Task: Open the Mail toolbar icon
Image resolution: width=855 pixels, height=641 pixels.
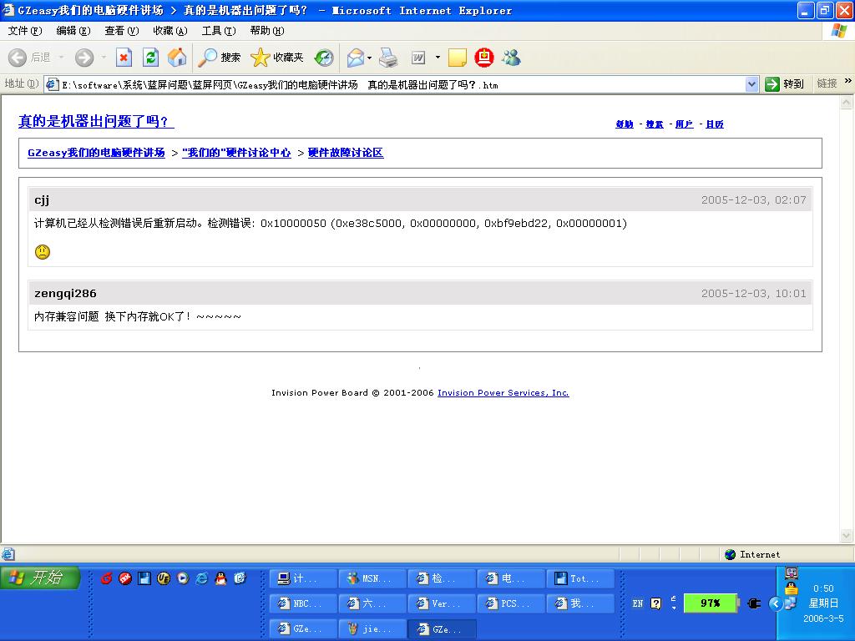Action: pyautogui.click(x=356, y=58)
